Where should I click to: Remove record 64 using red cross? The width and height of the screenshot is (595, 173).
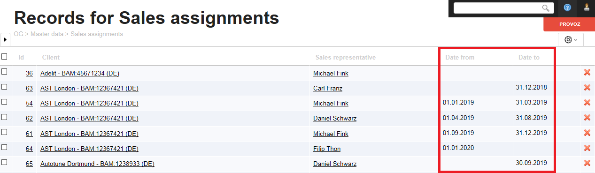click(x=587, y=148)
